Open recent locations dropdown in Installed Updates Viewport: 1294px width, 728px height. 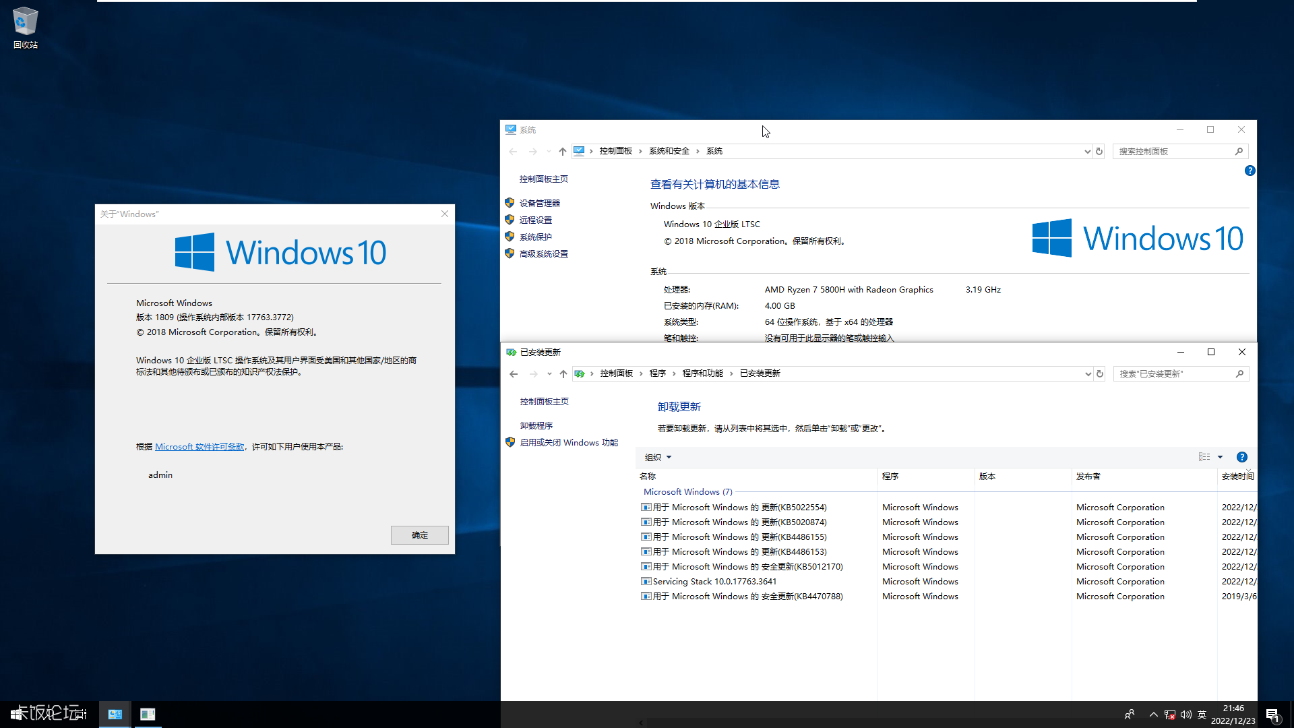tap(549, 374)
